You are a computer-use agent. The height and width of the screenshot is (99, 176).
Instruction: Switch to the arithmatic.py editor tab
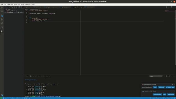(90, 7)
